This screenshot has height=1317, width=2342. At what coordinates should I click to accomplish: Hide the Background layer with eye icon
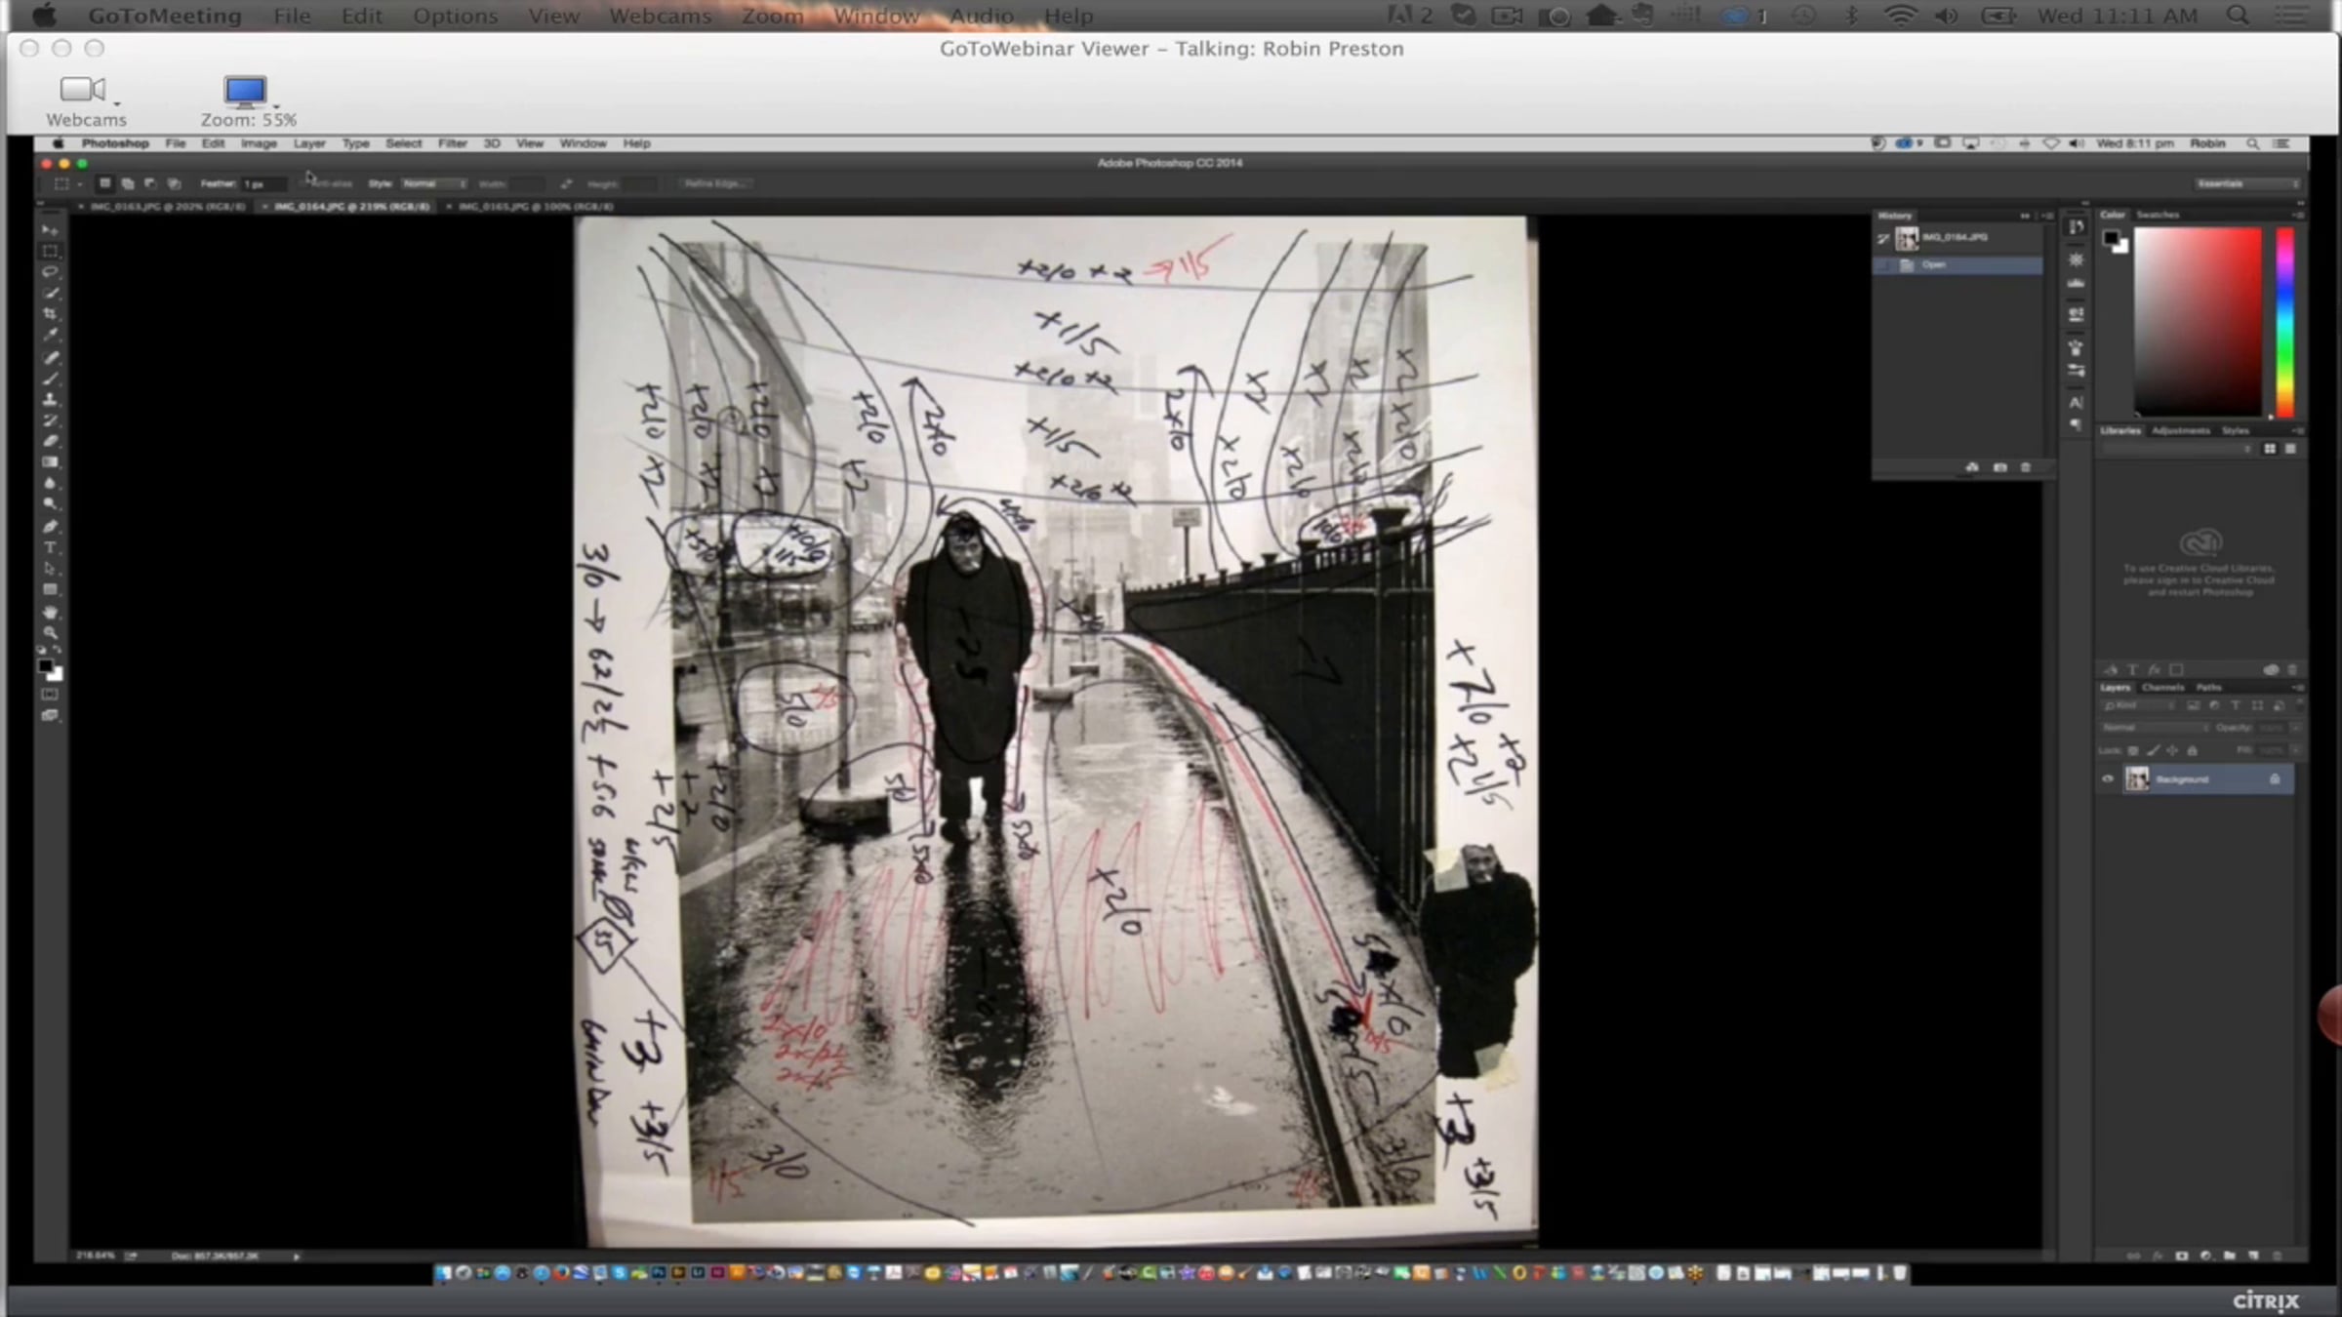point(2108,778)
